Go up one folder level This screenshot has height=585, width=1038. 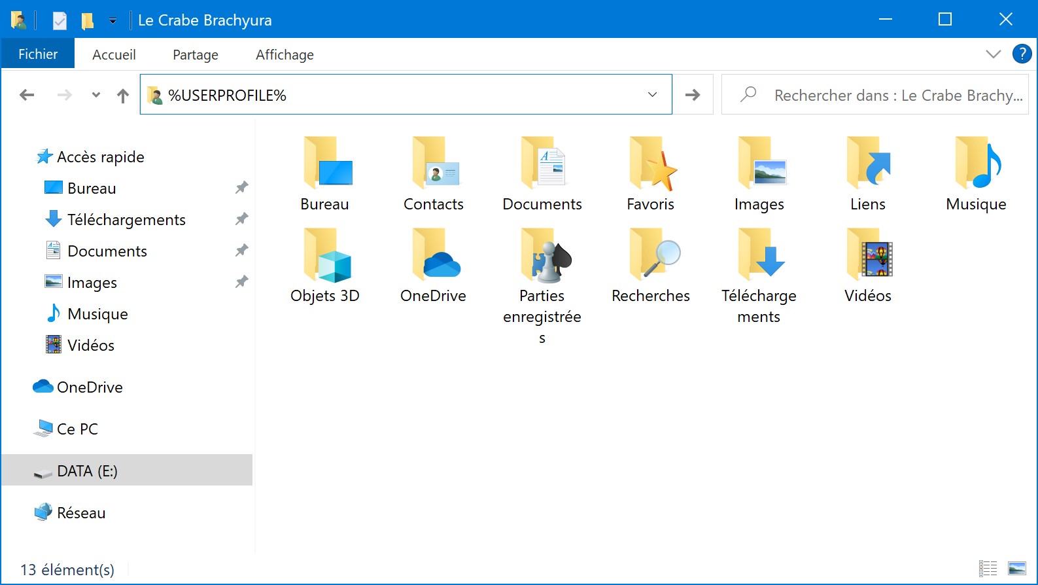point(123,96)
